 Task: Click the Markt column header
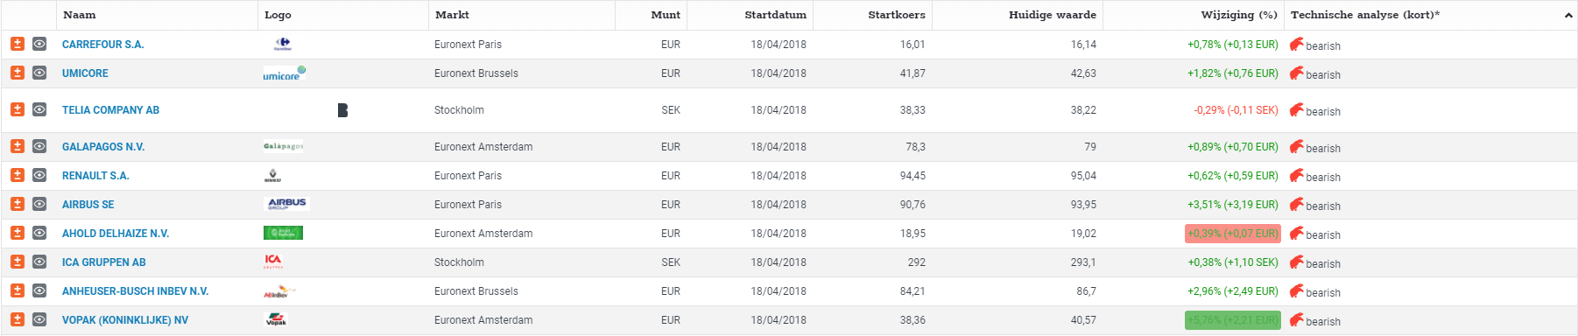click(x=452, y=15)
